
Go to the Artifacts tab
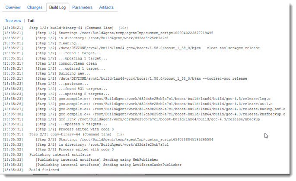pos(106,7)
